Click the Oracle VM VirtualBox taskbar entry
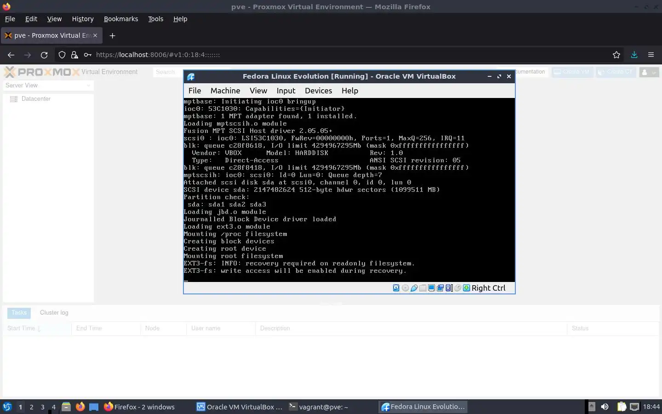Image resolution: width=662 pixels, height=414 pixels. pyautogui.click(x=240, y=407)
